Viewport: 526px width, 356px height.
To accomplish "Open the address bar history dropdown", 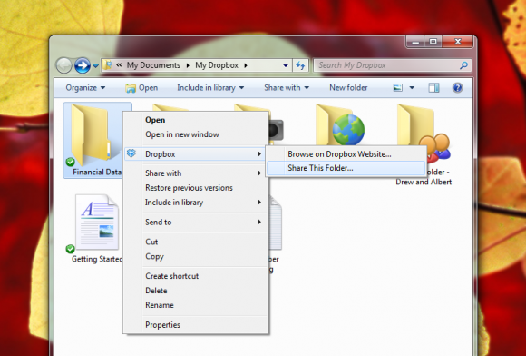I will tap(286, 65).
